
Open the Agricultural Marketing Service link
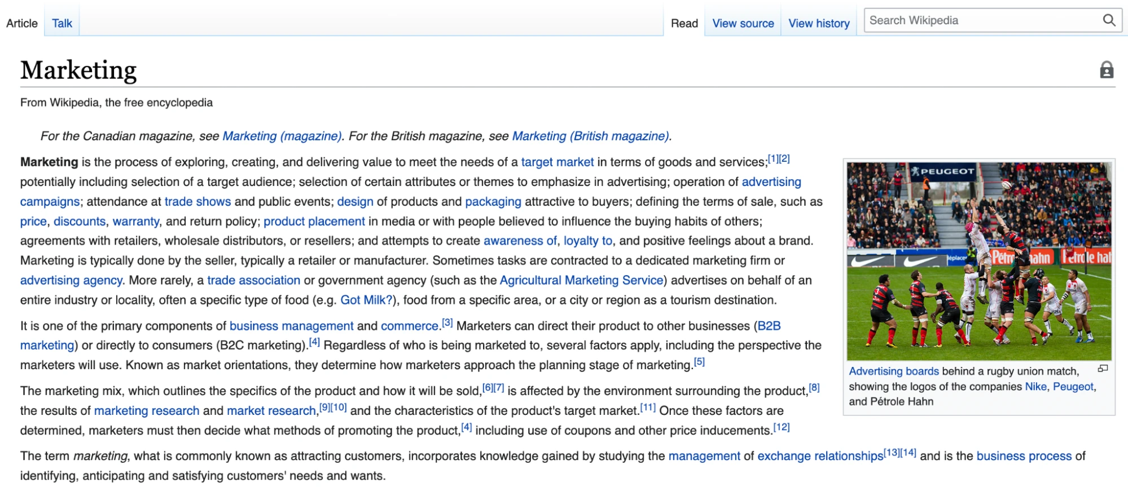581,281
